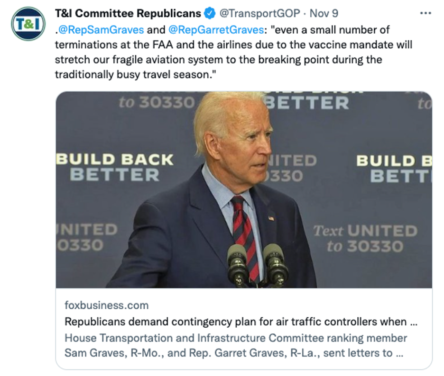The width and height of the screenshot is (444, 376).
Task: Click the red striped tie in the photo
Action: (246, 232)
